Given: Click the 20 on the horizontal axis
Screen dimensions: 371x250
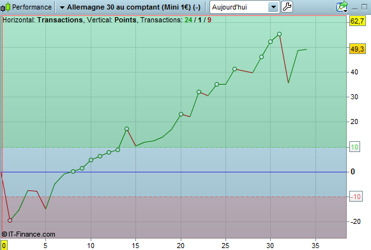Looking at the screenshot, I should tap(181, 246).
